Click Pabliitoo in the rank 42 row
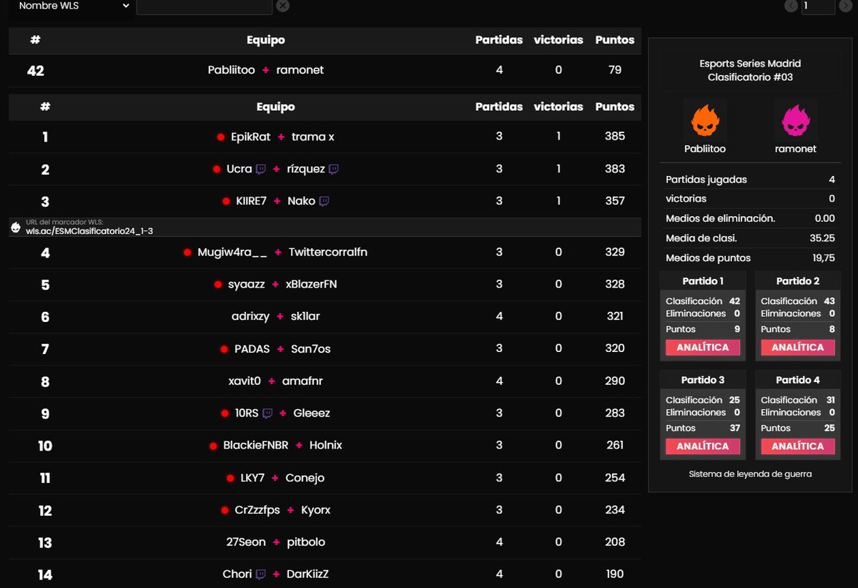Viewport: 858px width, 588px height. [232, 70]
